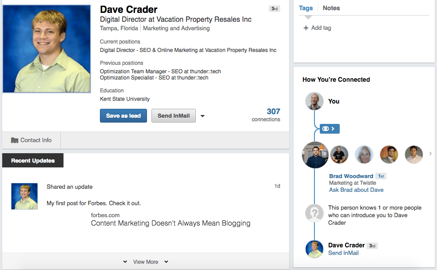
Task: Expand the View More section
Action: tap(145, 262)
